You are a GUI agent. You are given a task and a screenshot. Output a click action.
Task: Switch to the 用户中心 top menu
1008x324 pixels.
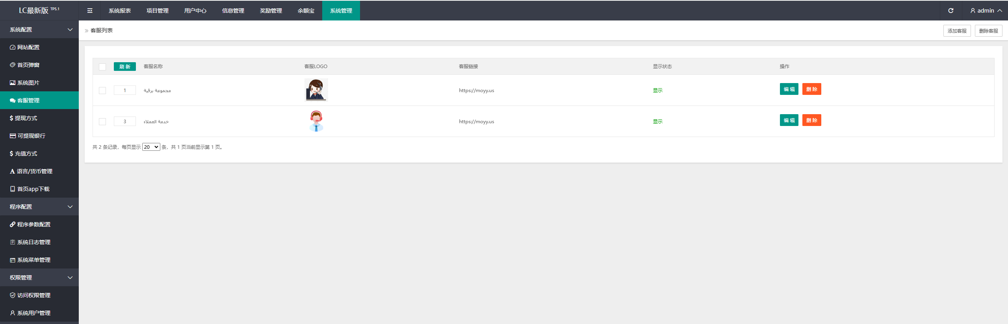click(195, 11)
